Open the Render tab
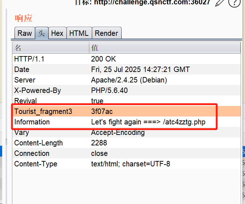The image size is (245, 204). pyautogui.click(x=107, y=33)
